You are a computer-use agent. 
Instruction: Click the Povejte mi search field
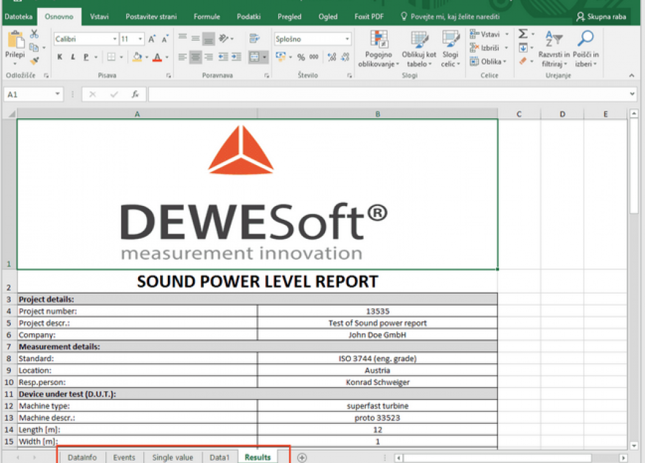450,16
